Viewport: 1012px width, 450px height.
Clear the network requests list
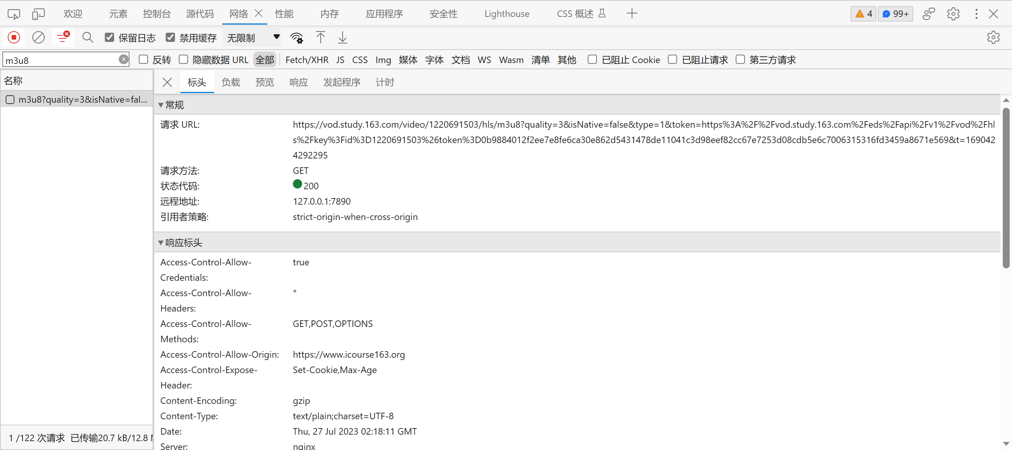[x=39, y=37]
